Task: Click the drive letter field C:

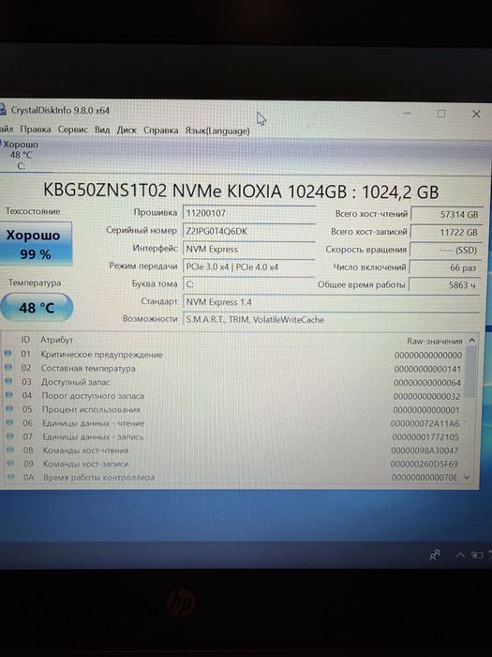Action: [x=248, y=284]
